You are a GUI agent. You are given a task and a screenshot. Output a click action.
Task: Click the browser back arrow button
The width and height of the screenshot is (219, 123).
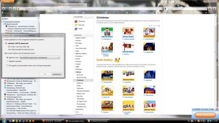tap(3, 9)
